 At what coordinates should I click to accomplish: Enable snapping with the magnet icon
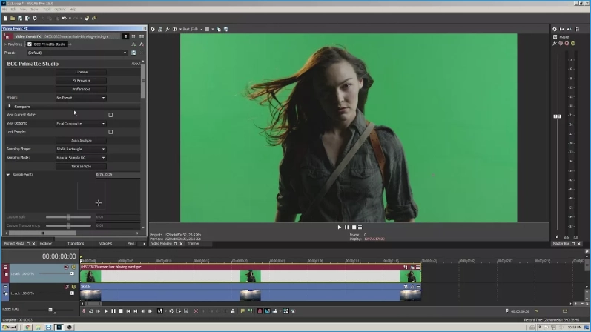coord(260,311)
